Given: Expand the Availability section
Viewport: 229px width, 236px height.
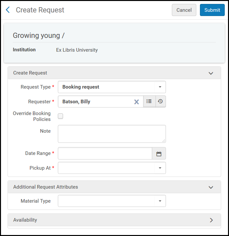Looking at the screenshot, I should tap(211, 220).
